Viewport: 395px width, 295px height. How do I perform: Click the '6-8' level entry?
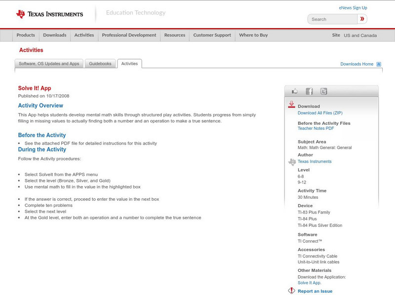click(301, 177)
